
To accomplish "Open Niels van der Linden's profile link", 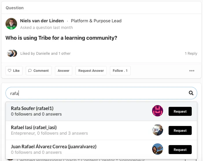I will point(42,21).
